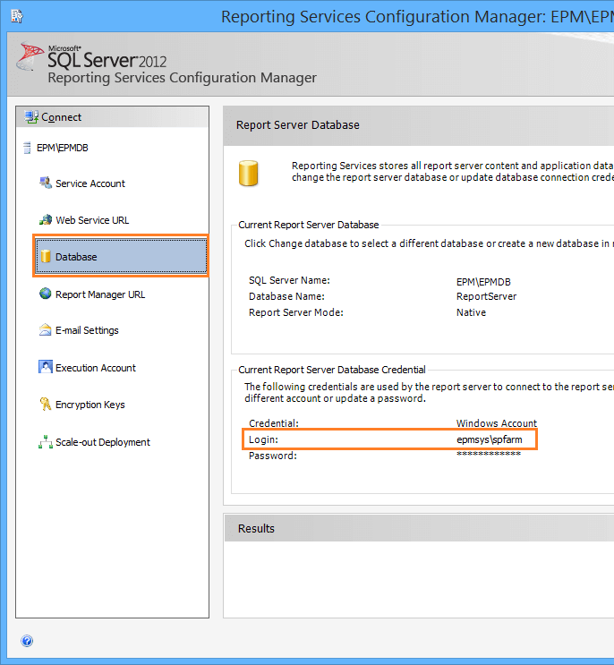Screen dimensions: 614x665
Task: Click the large database icon in main panel
Action: [x=249, y=173]
